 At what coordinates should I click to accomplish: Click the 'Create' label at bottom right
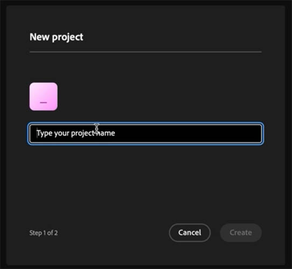pyautogui.click(x=241, y=232)
